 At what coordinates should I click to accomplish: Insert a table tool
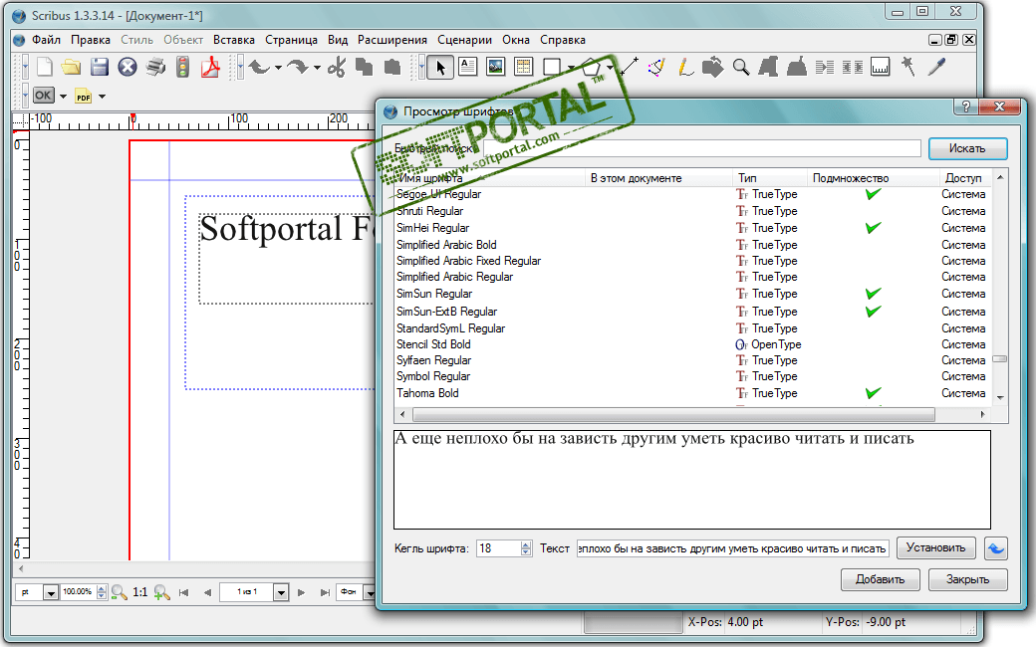(x=523, y=67)
